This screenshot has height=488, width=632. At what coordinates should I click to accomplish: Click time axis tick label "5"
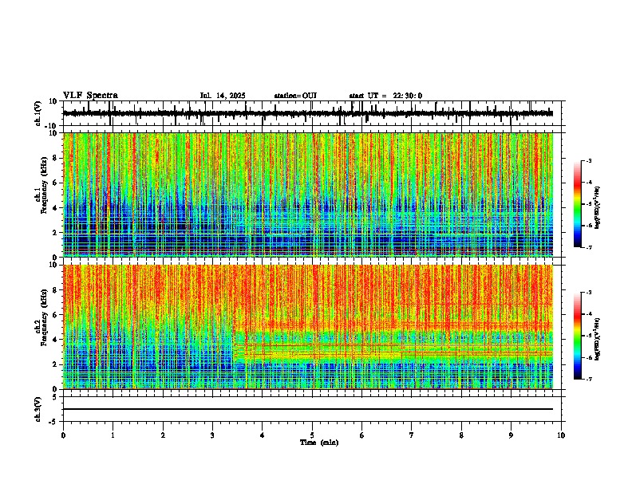[x=312, y=435]
